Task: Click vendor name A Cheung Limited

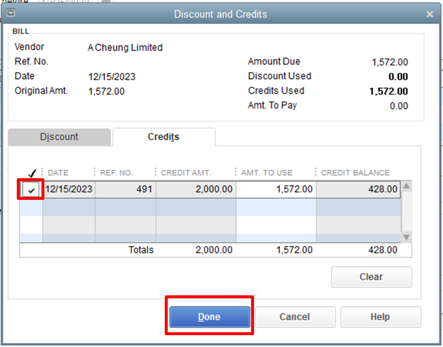Action: pyautogui.click(x=125, y=48)
